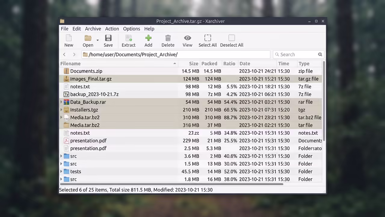Delete selection with the trash icon
The image size is (385, 217).
tap(168, 38)
